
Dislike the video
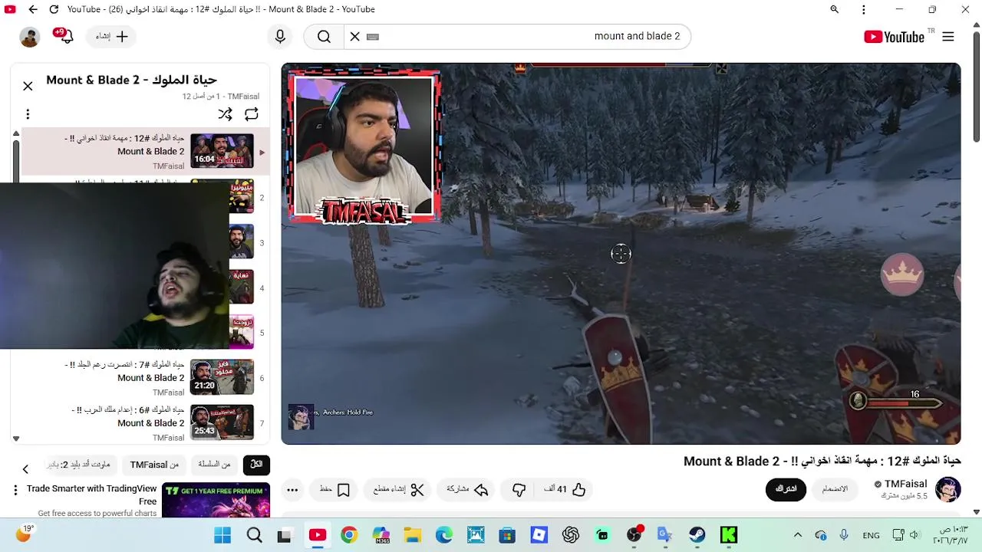(x=519, y=489)
